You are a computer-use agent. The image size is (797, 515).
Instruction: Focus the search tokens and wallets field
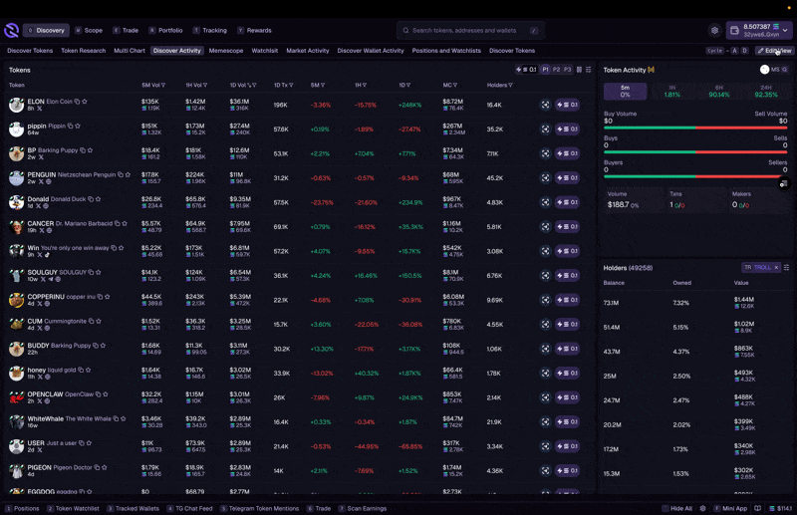click(470, 31)
